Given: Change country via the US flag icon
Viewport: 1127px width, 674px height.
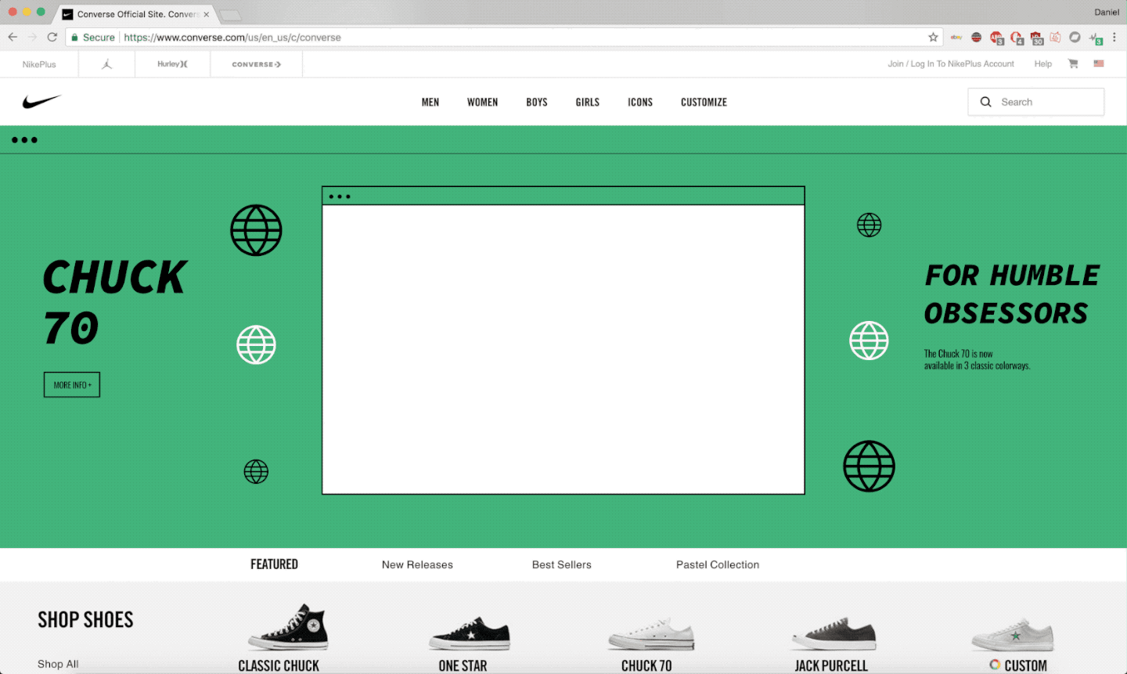Looking at the screenshot, I should pos(1099,63).
